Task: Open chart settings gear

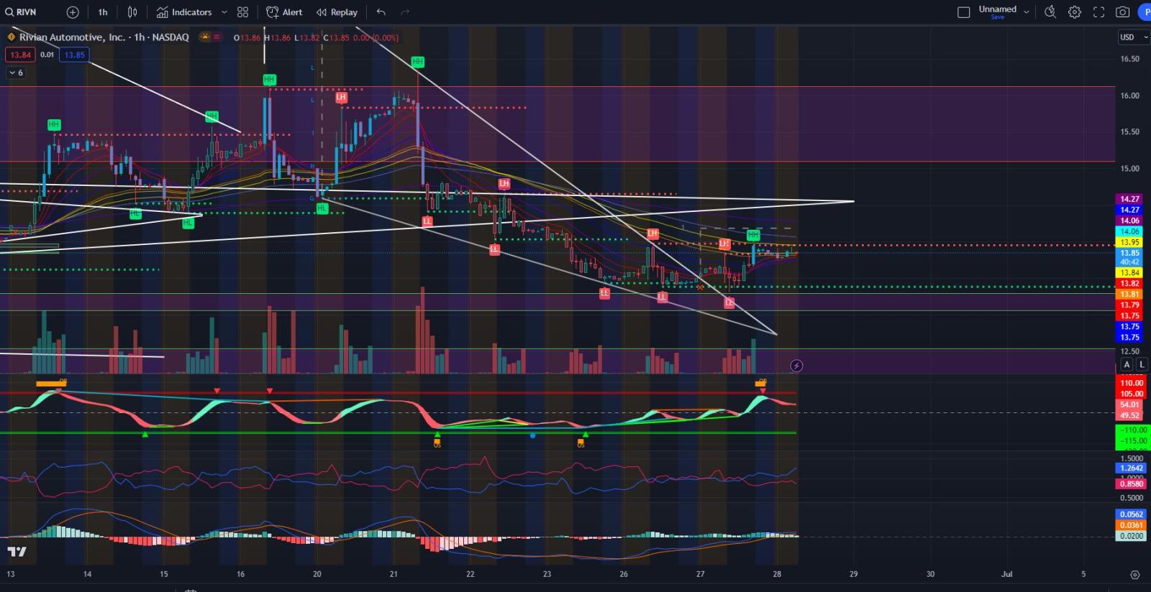Action: 1075,12
